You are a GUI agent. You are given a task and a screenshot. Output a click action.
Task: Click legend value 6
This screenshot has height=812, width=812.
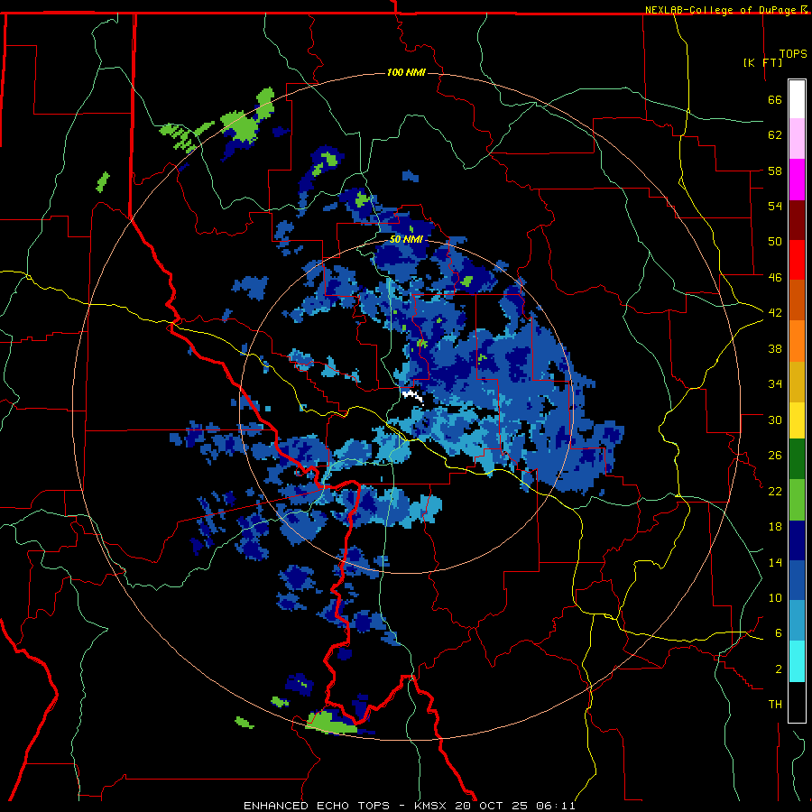point(779,632)
